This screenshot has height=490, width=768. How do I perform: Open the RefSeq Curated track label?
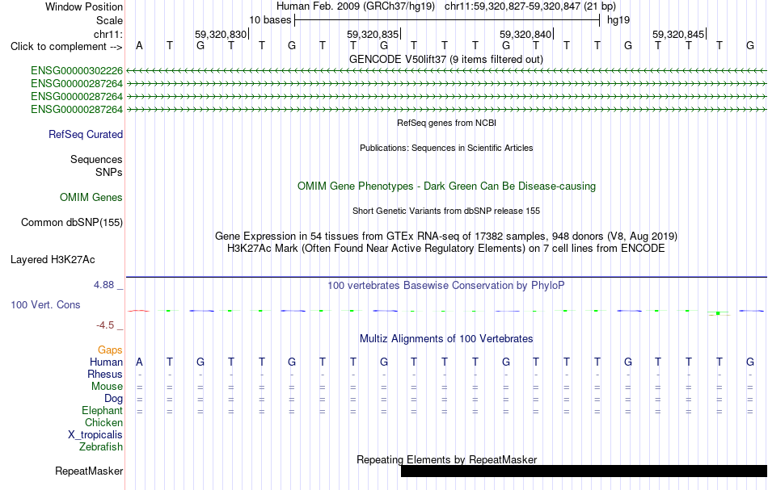[86, 135]
